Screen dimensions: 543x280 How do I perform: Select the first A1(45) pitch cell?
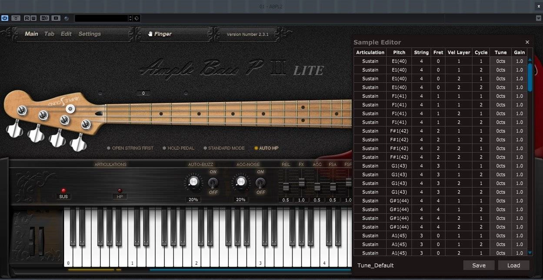tap(399, 235)
